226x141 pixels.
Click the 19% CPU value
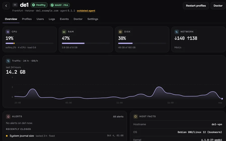pyautogui.click(x=10, y=38)
